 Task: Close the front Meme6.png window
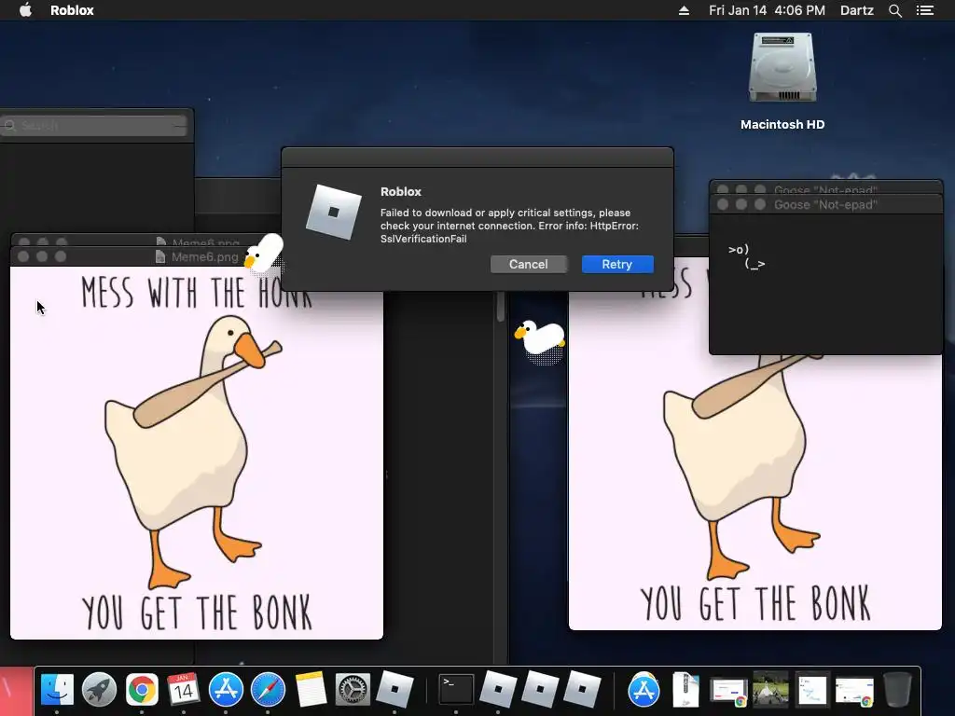coord(23,256)
